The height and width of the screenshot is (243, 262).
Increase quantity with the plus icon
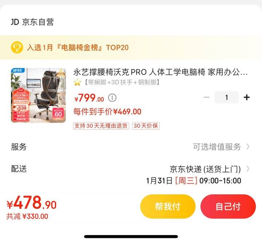pyautogui.click(x=247, y=97)
